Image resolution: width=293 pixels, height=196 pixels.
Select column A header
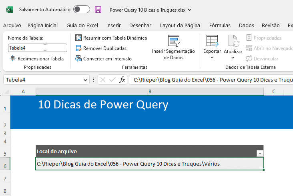[x=23, y=92]
